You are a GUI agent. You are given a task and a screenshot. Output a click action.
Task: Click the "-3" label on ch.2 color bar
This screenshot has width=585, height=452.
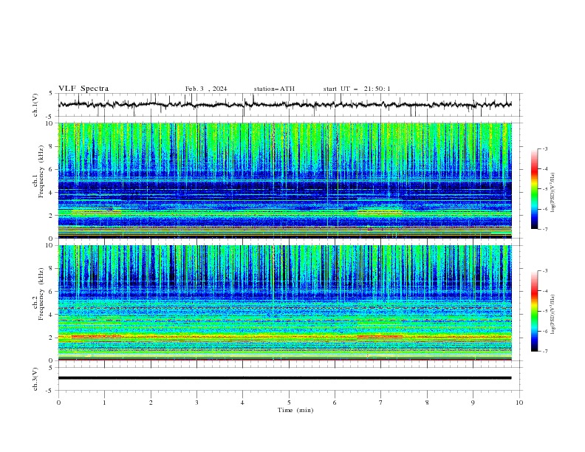point(544,271)
